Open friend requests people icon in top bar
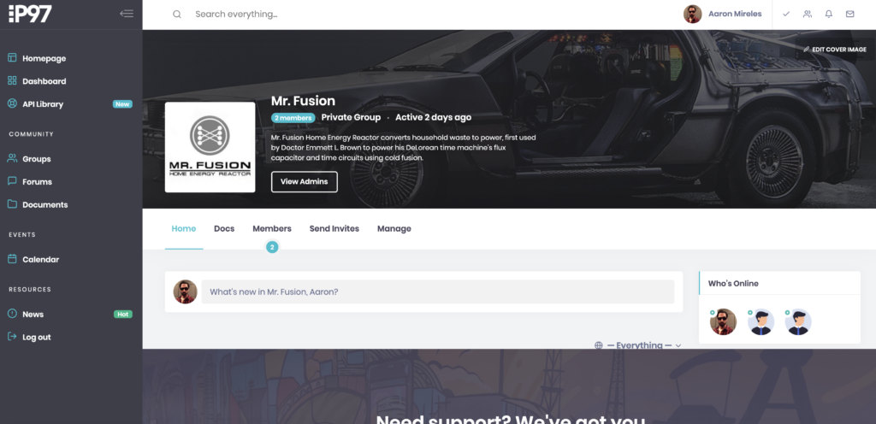 click(808, 15)
